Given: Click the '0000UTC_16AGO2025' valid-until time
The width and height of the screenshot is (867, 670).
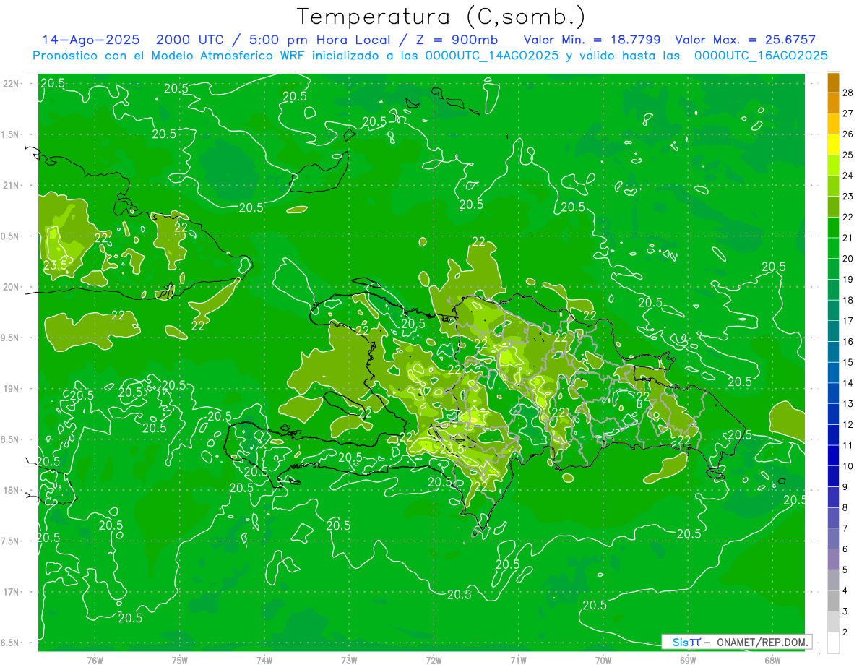Looking at the screenshot, I should pyautogui.click(x=761, y=56).
